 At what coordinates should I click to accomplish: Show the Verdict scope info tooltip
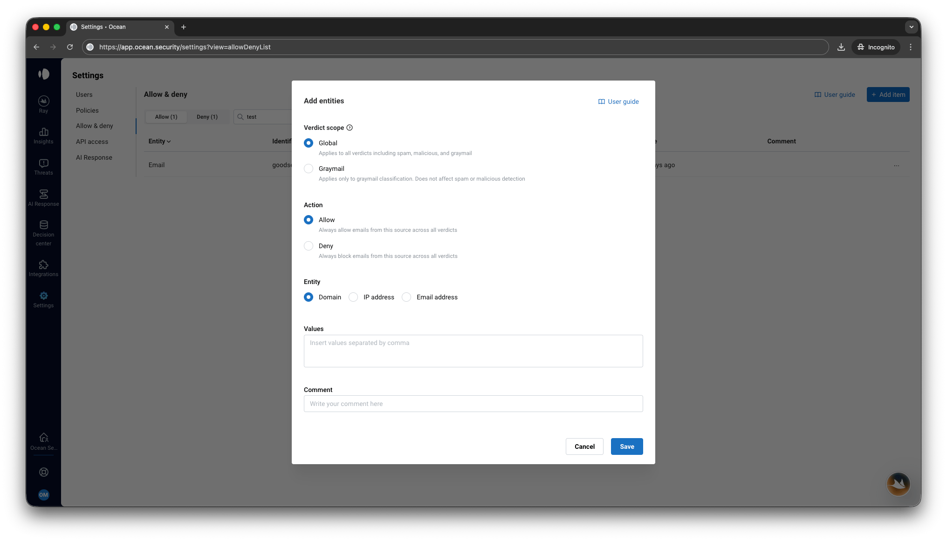tap(350, 128)
